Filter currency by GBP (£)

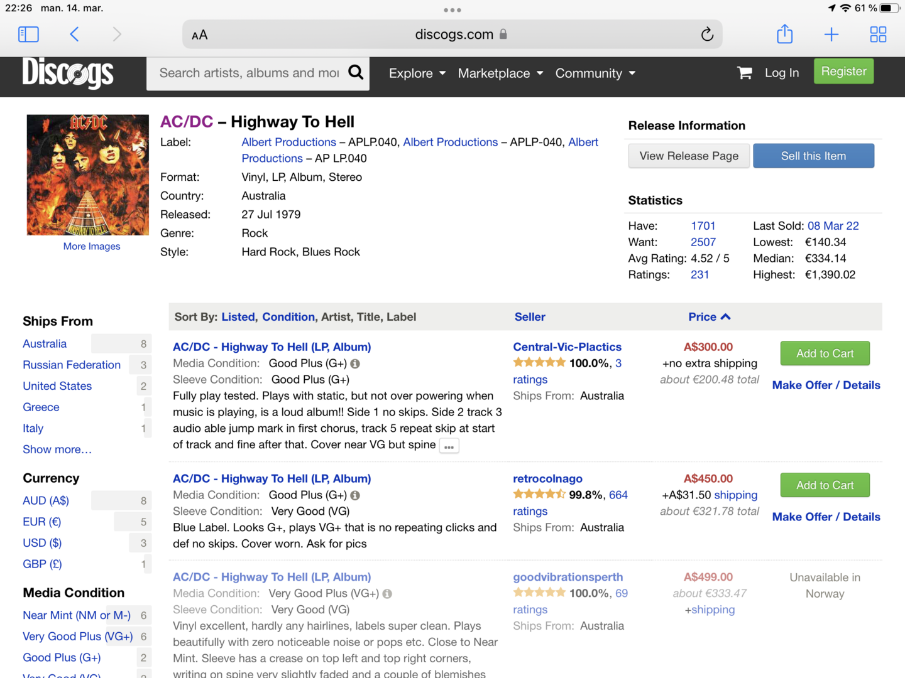click(42, 564)
